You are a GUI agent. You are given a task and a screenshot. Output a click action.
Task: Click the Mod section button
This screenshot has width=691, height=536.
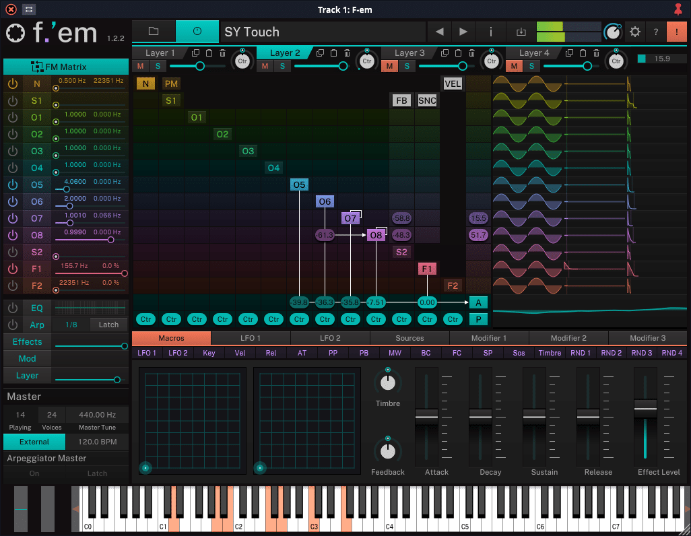(x=28, y=358)
